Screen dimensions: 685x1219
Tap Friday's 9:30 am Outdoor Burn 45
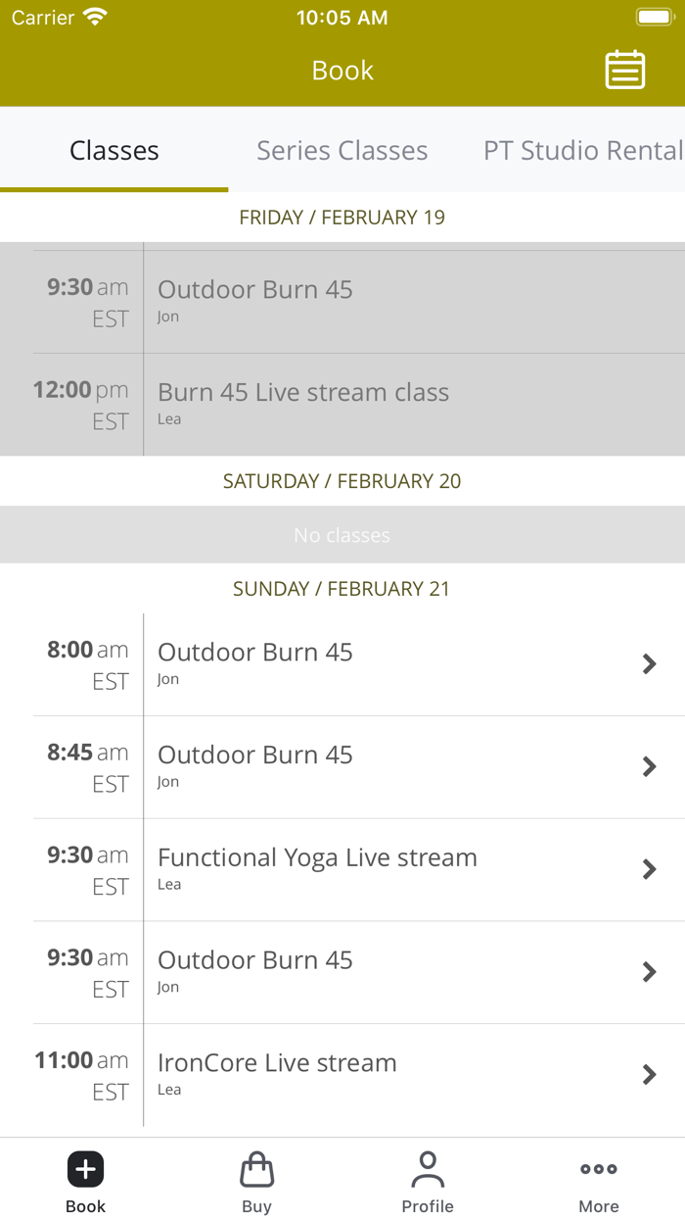click(x=254, y=290)
